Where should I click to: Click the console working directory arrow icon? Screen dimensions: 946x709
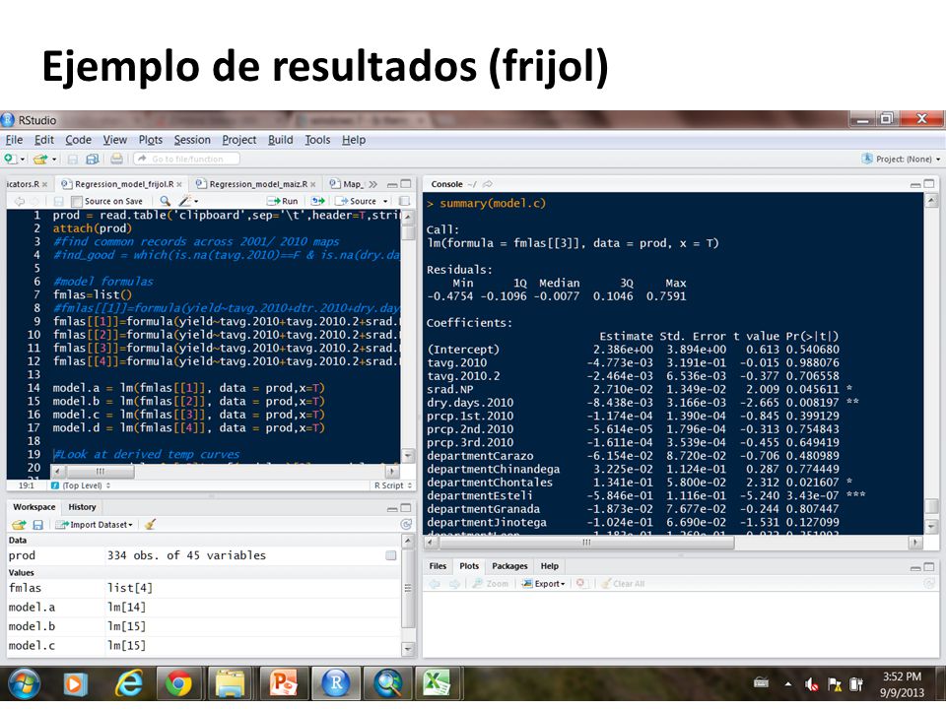click(x=488, y=184)
